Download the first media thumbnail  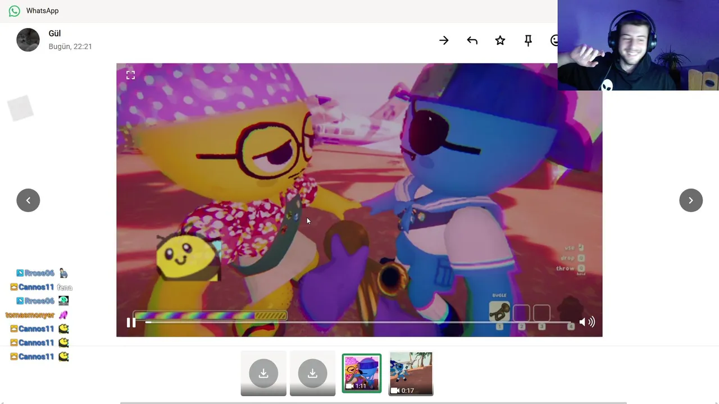pyautogui.click(x=263, y=373)
